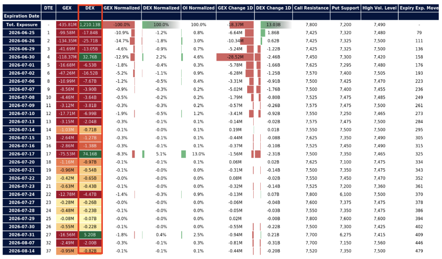Click the Expiry Exp. Move column header
This screenshot has height=259, width=442.
pos(419,8)
